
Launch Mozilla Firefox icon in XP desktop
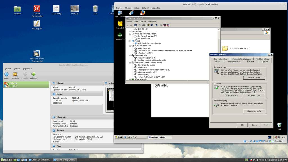[143, 13]
